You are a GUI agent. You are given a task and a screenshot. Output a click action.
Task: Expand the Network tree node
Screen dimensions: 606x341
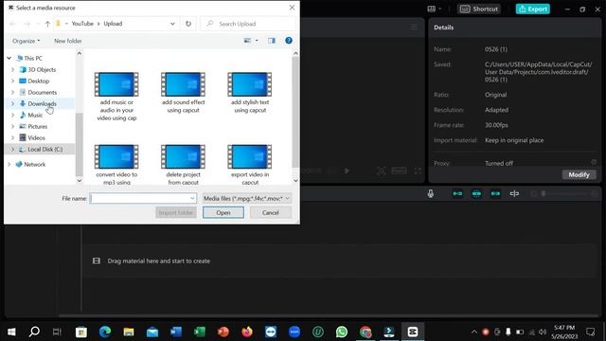tap(9, 164)
